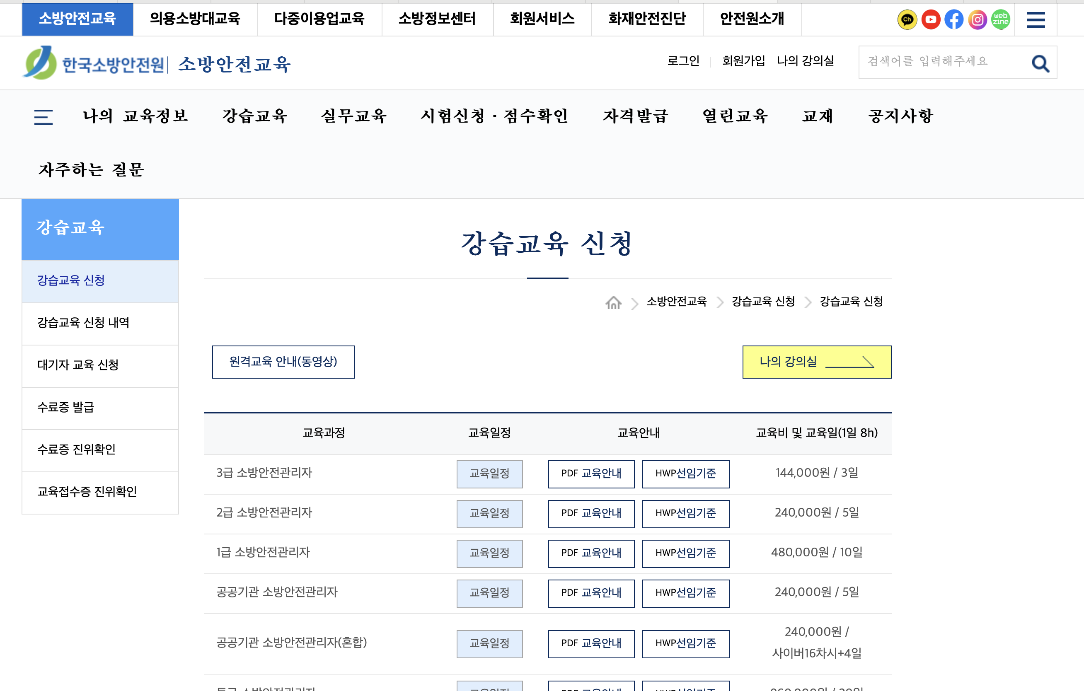Select the 소방정보센터 top tab
The width and height of the screenshot is (1084, 691).
[437, 19]
